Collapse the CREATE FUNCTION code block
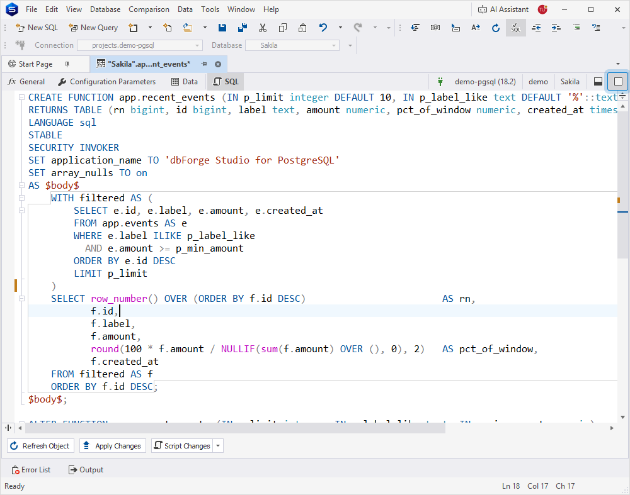 pos(21,97)
